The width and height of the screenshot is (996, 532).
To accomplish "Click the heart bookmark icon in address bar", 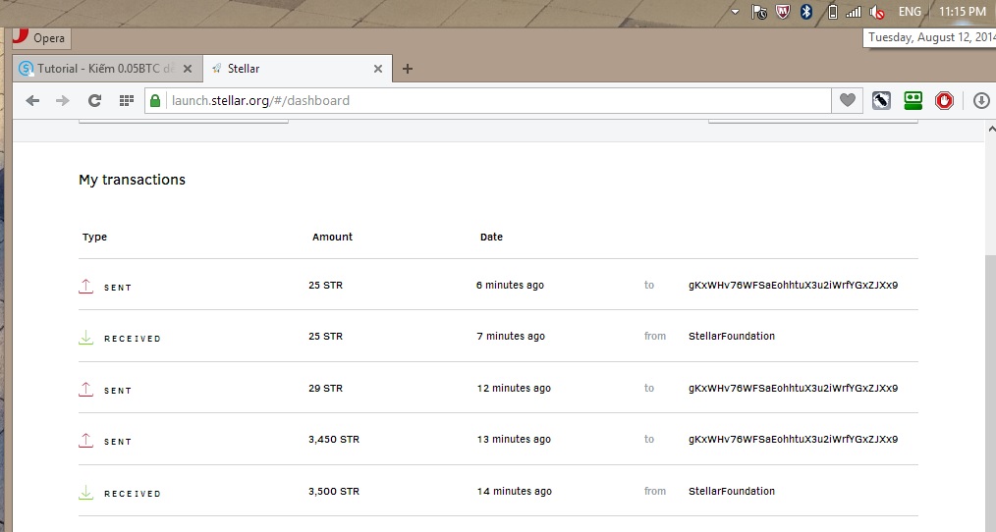I will [x=847, y=100].
